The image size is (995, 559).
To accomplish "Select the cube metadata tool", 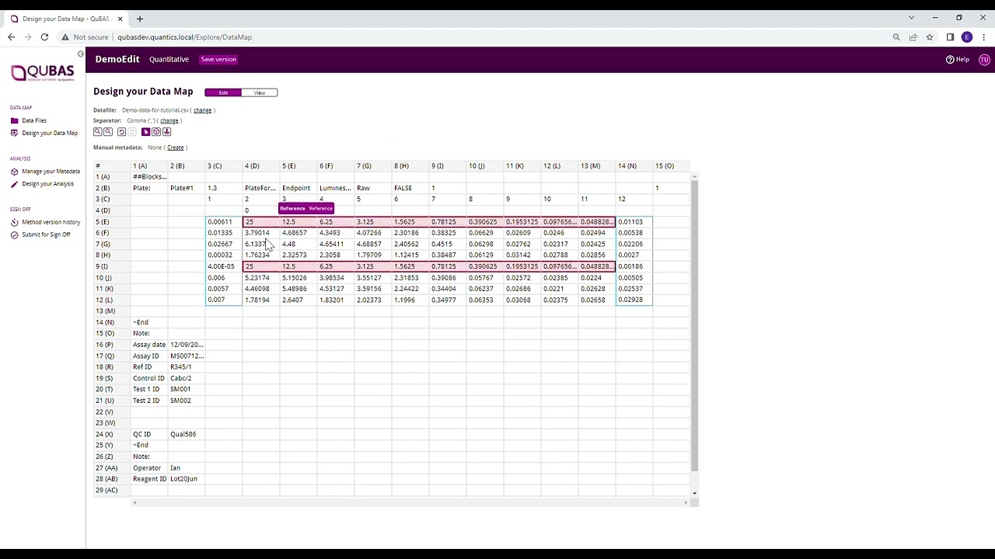I will click(x=156, y=132).
